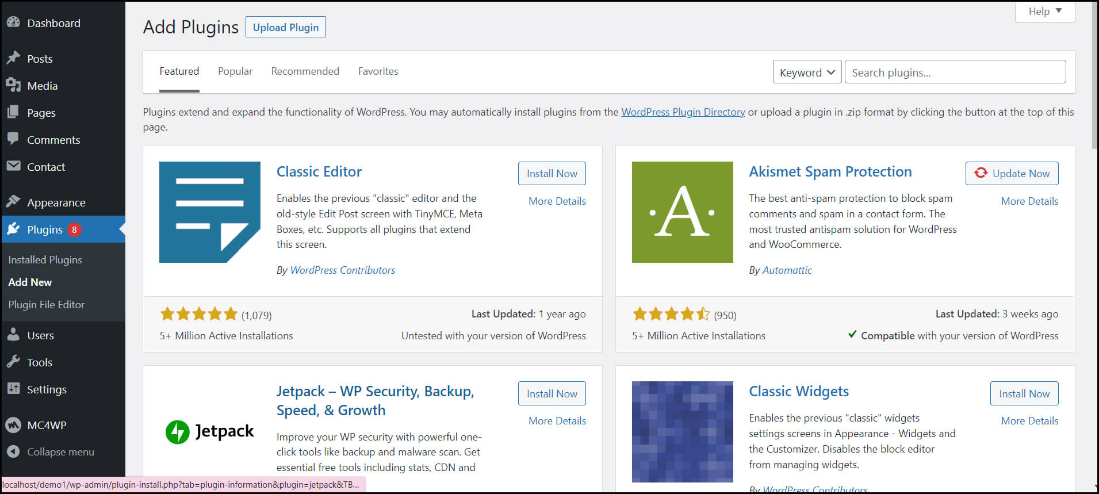The width and height of the screenshot is (1099, 494).
Task: Open More Details for Akismet
Action: pyautogui.click(x=1029, y=201)
